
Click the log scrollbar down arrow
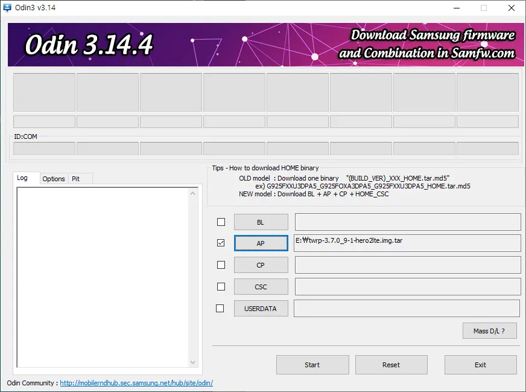(192, 362)
